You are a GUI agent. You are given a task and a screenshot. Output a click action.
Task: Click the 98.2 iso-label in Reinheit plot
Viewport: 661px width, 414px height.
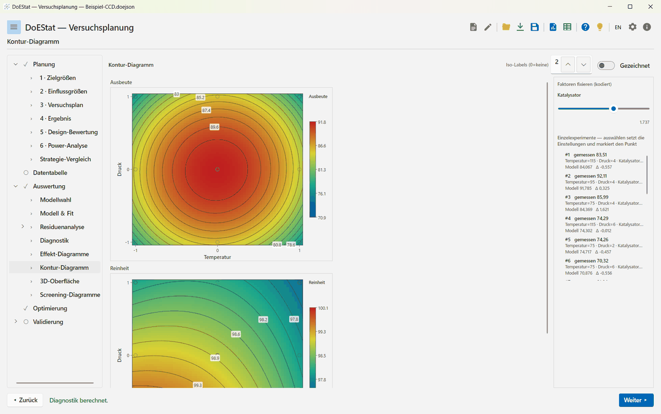coord(263,320)
